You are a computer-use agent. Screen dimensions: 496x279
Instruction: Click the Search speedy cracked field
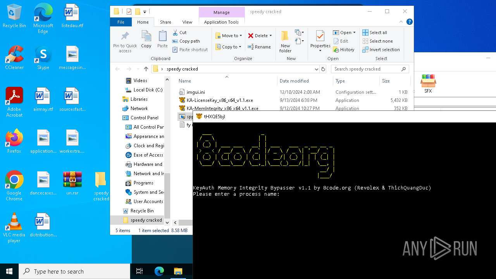tap(370, 69)
